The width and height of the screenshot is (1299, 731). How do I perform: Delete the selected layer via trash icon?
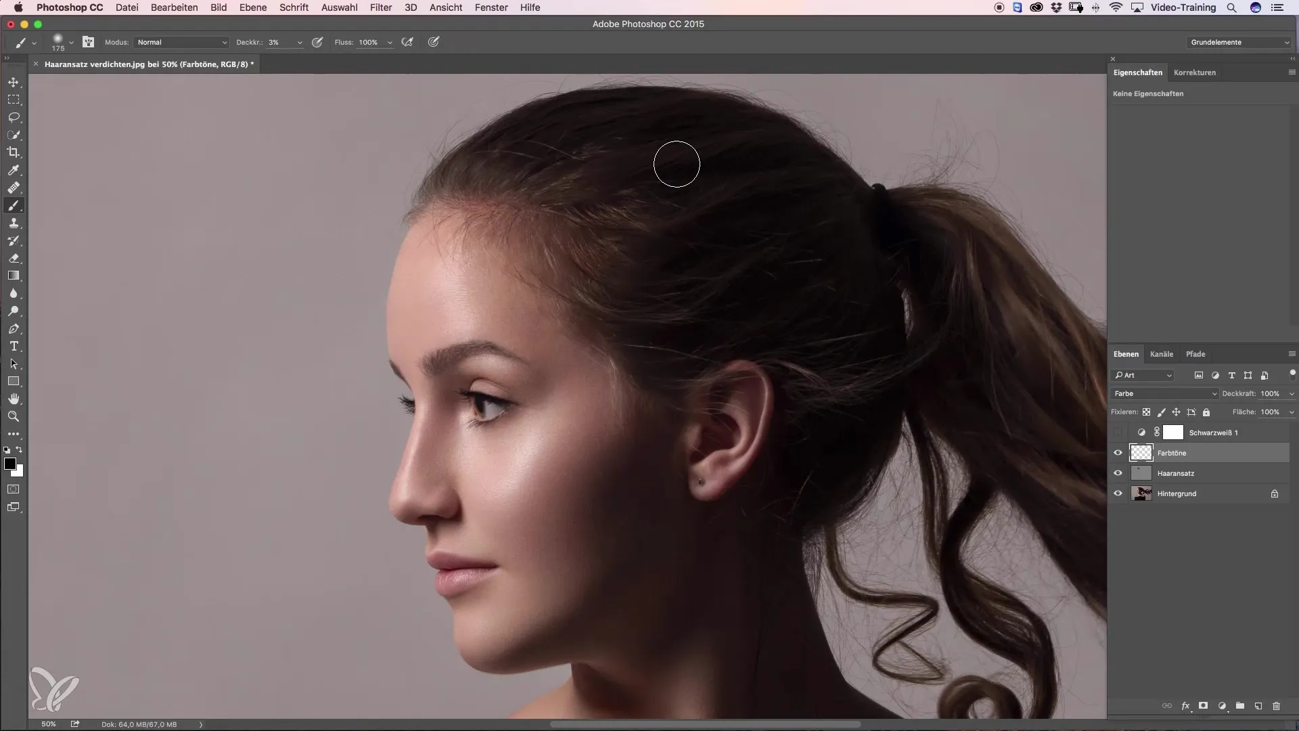(1276, 706)
